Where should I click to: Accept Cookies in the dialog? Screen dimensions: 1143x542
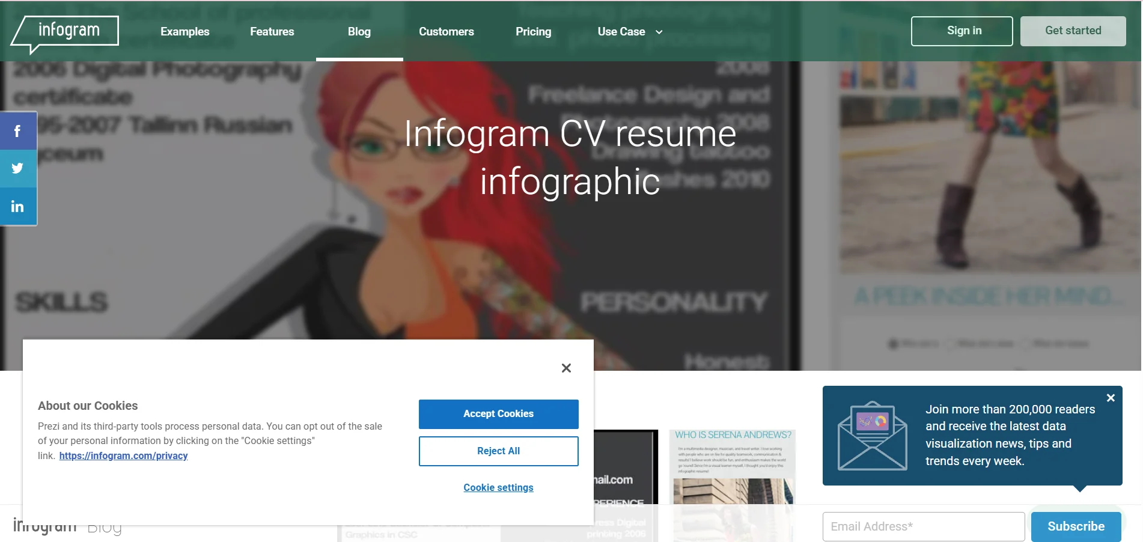[498, 413]
